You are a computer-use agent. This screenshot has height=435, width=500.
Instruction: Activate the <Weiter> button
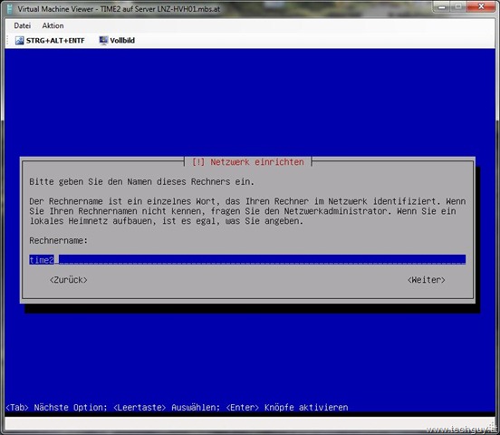(426, 279)
